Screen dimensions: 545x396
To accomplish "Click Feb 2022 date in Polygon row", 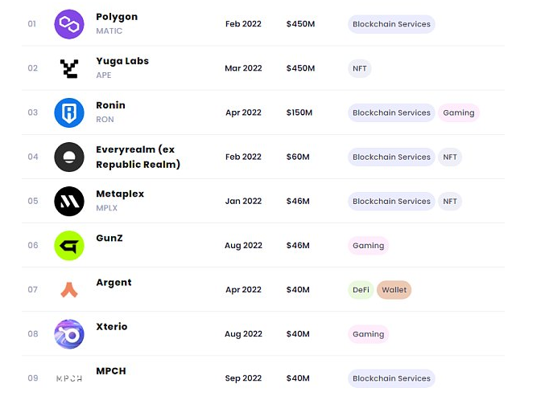I will click(x=243, y=24).
